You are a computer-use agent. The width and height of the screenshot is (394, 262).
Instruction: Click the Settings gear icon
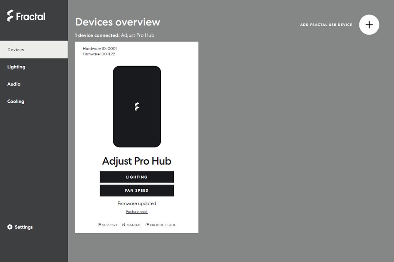pos(10,227)
